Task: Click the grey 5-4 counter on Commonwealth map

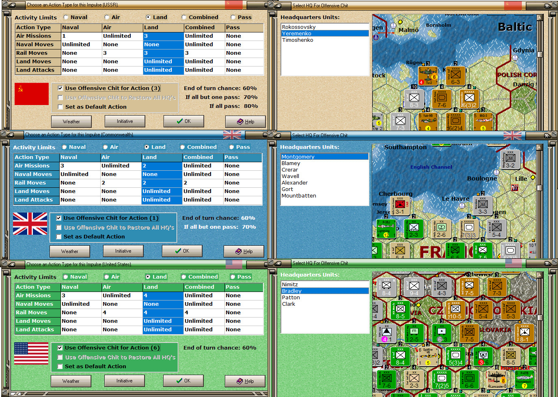Action: 497,229
